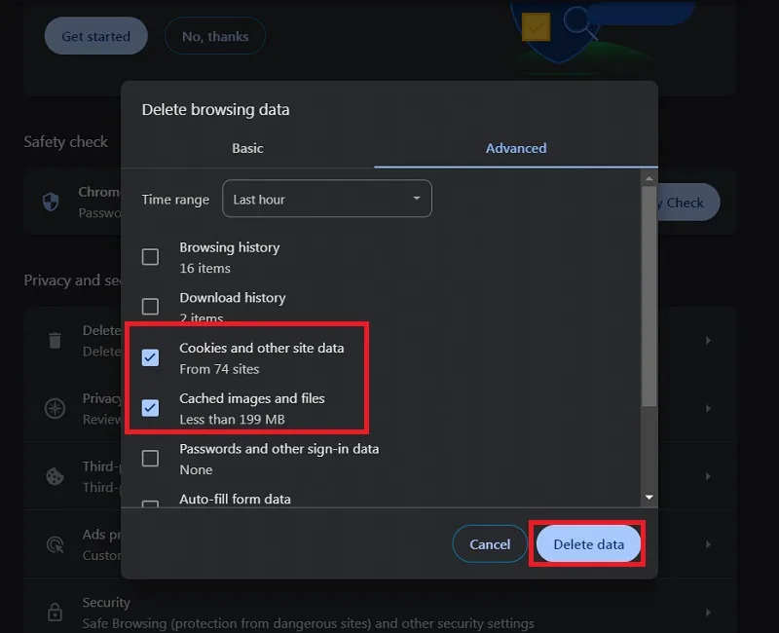Click the Security padlock icon
The height and width of the screenshot is (633, 779).
[x=55, y=612]
